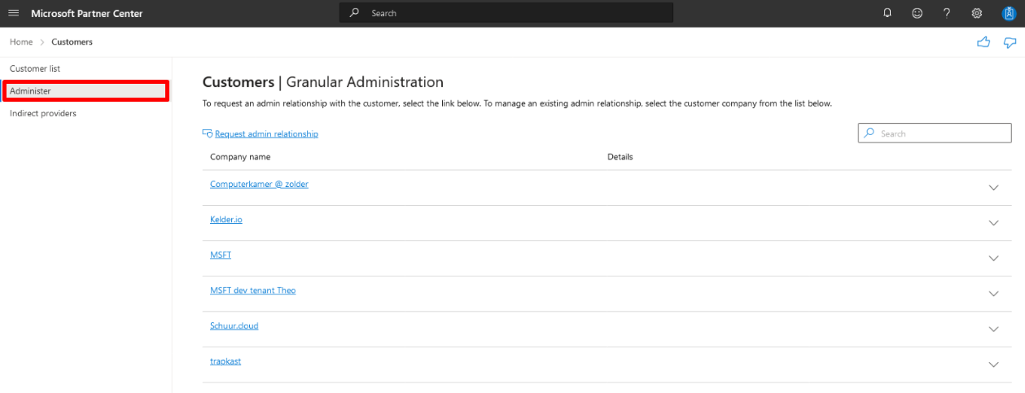Select Customer list in sidebar

pyautogui.click(x=35, y=68)
